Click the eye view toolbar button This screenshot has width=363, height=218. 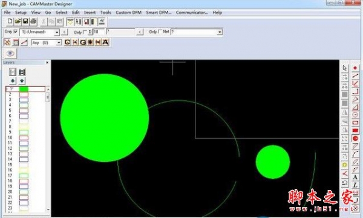tap(10, 53)
